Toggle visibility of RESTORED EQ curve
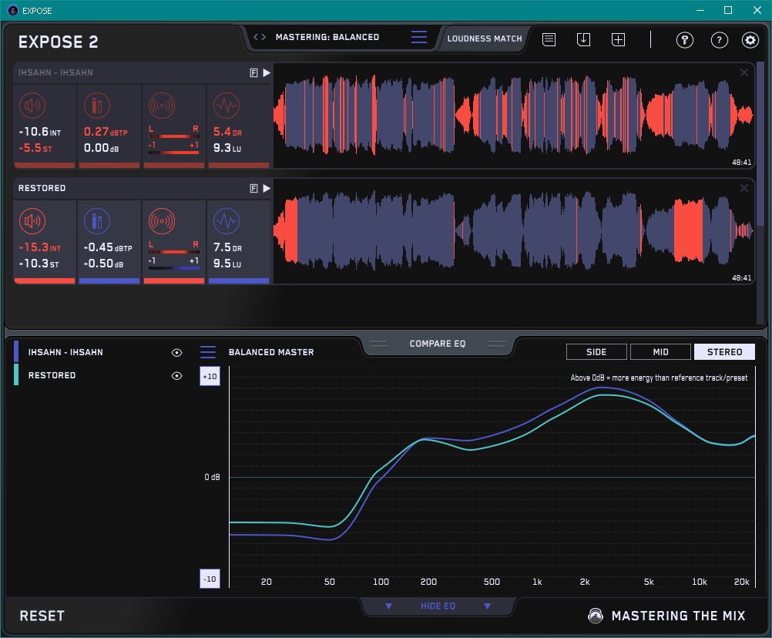Screen dimensions: 772x638 176,375
